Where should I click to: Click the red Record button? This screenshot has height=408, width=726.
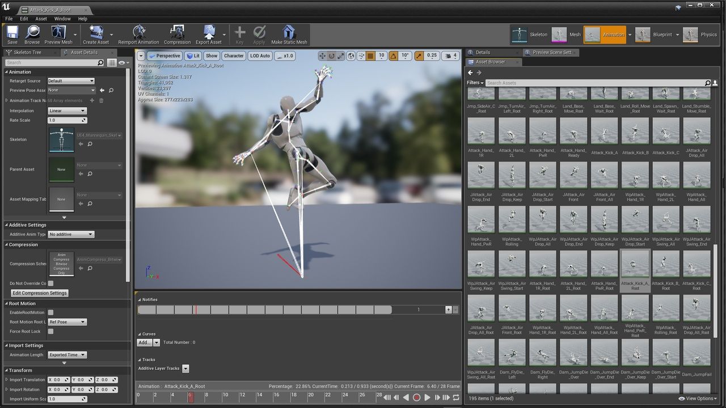416,398
